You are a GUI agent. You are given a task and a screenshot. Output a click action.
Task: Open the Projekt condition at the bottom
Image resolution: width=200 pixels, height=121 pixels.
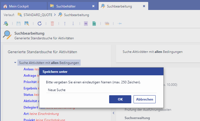(44, 120)
